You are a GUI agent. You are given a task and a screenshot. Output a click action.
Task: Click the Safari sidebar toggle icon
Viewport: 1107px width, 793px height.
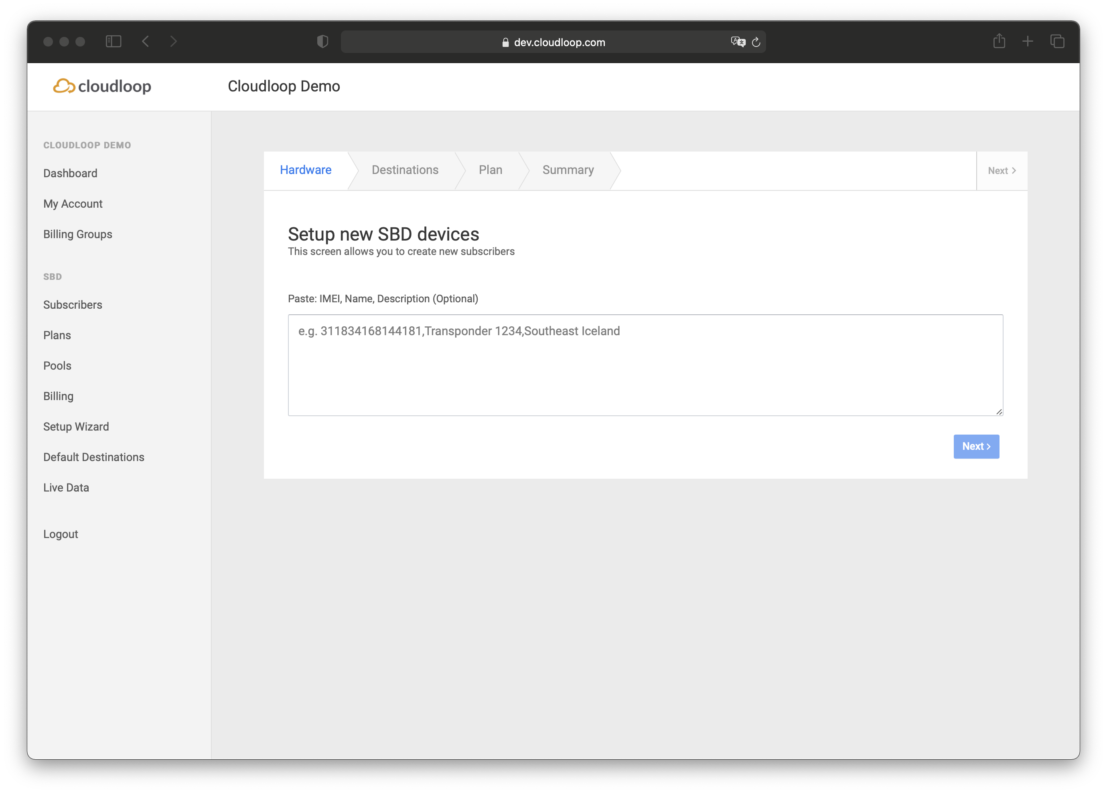[x=113, y=41]
